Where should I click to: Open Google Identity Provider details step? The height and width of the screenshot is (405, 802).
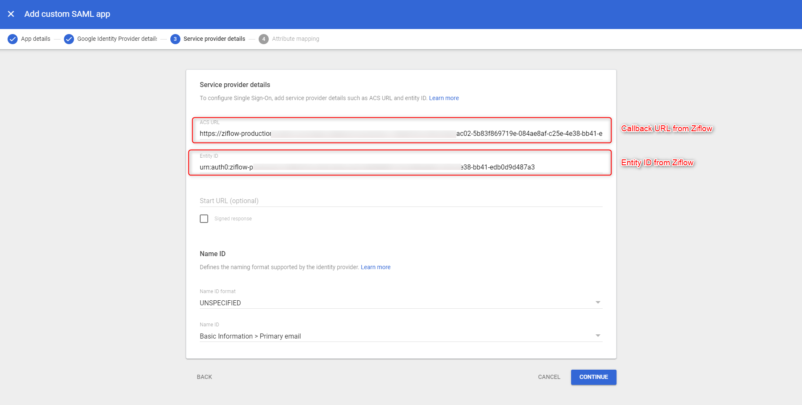(117, 39)
